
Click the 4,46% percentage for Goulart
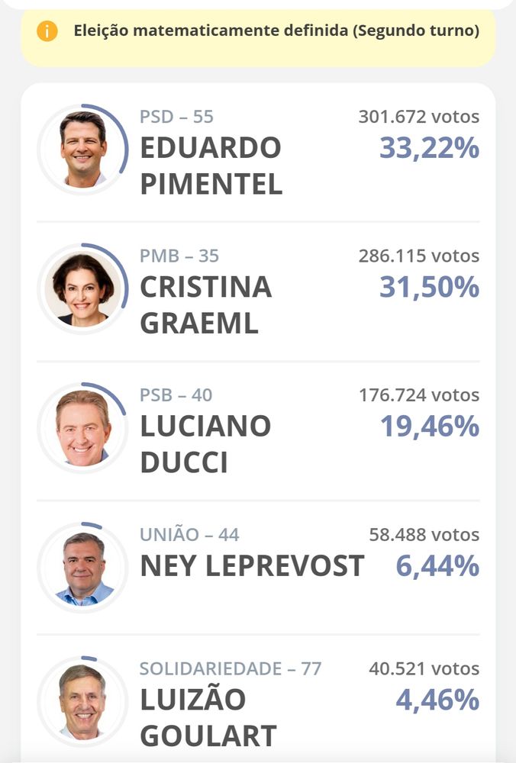tap(437, 700)
